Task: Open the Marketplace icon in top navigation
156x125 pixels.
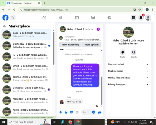Action: [x=93, y=17]
